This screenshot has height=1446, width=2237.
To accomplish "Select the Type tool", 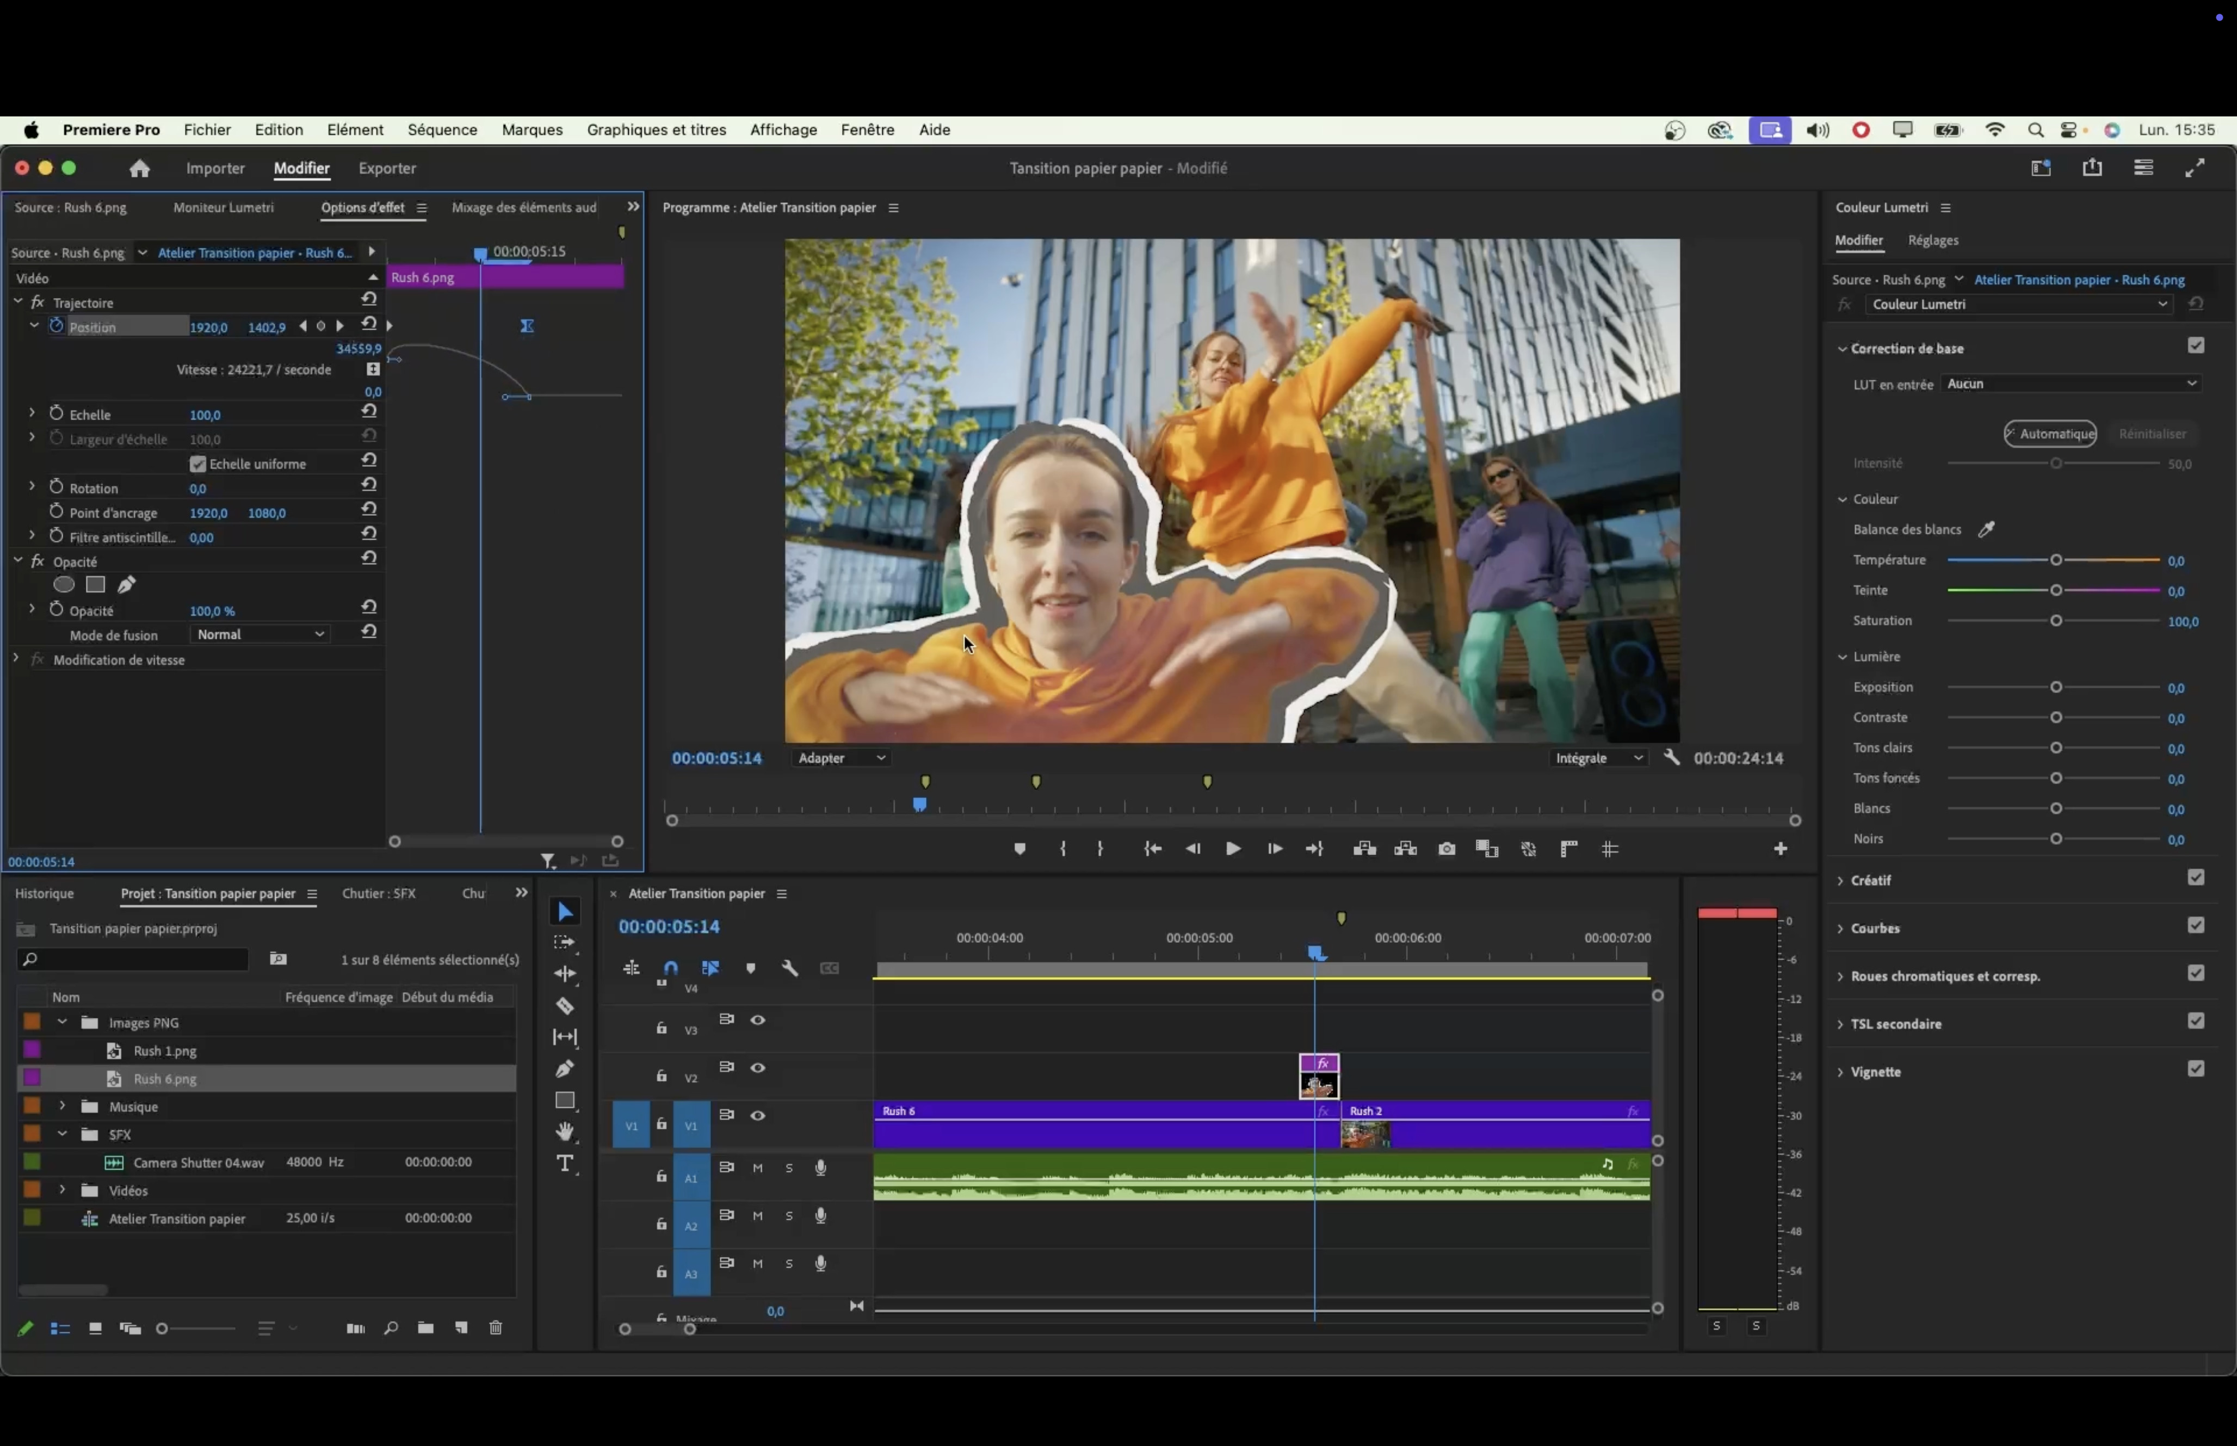I will click(x=565, y=1164).
